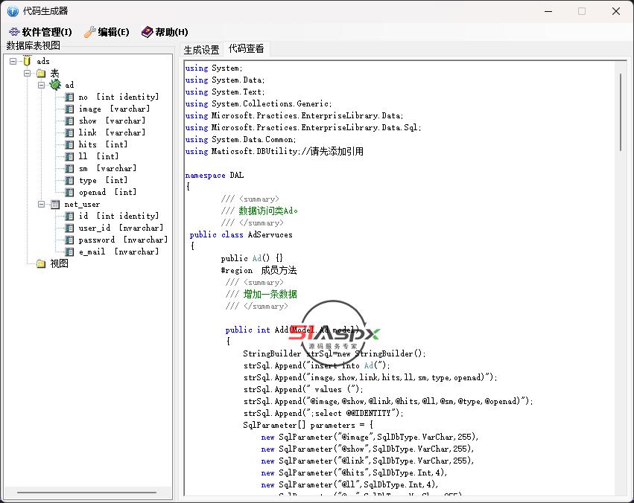Viewport: 634px width, 503px height.
Task: Select column text 'hits [int]'
Action: click(103, 144)
